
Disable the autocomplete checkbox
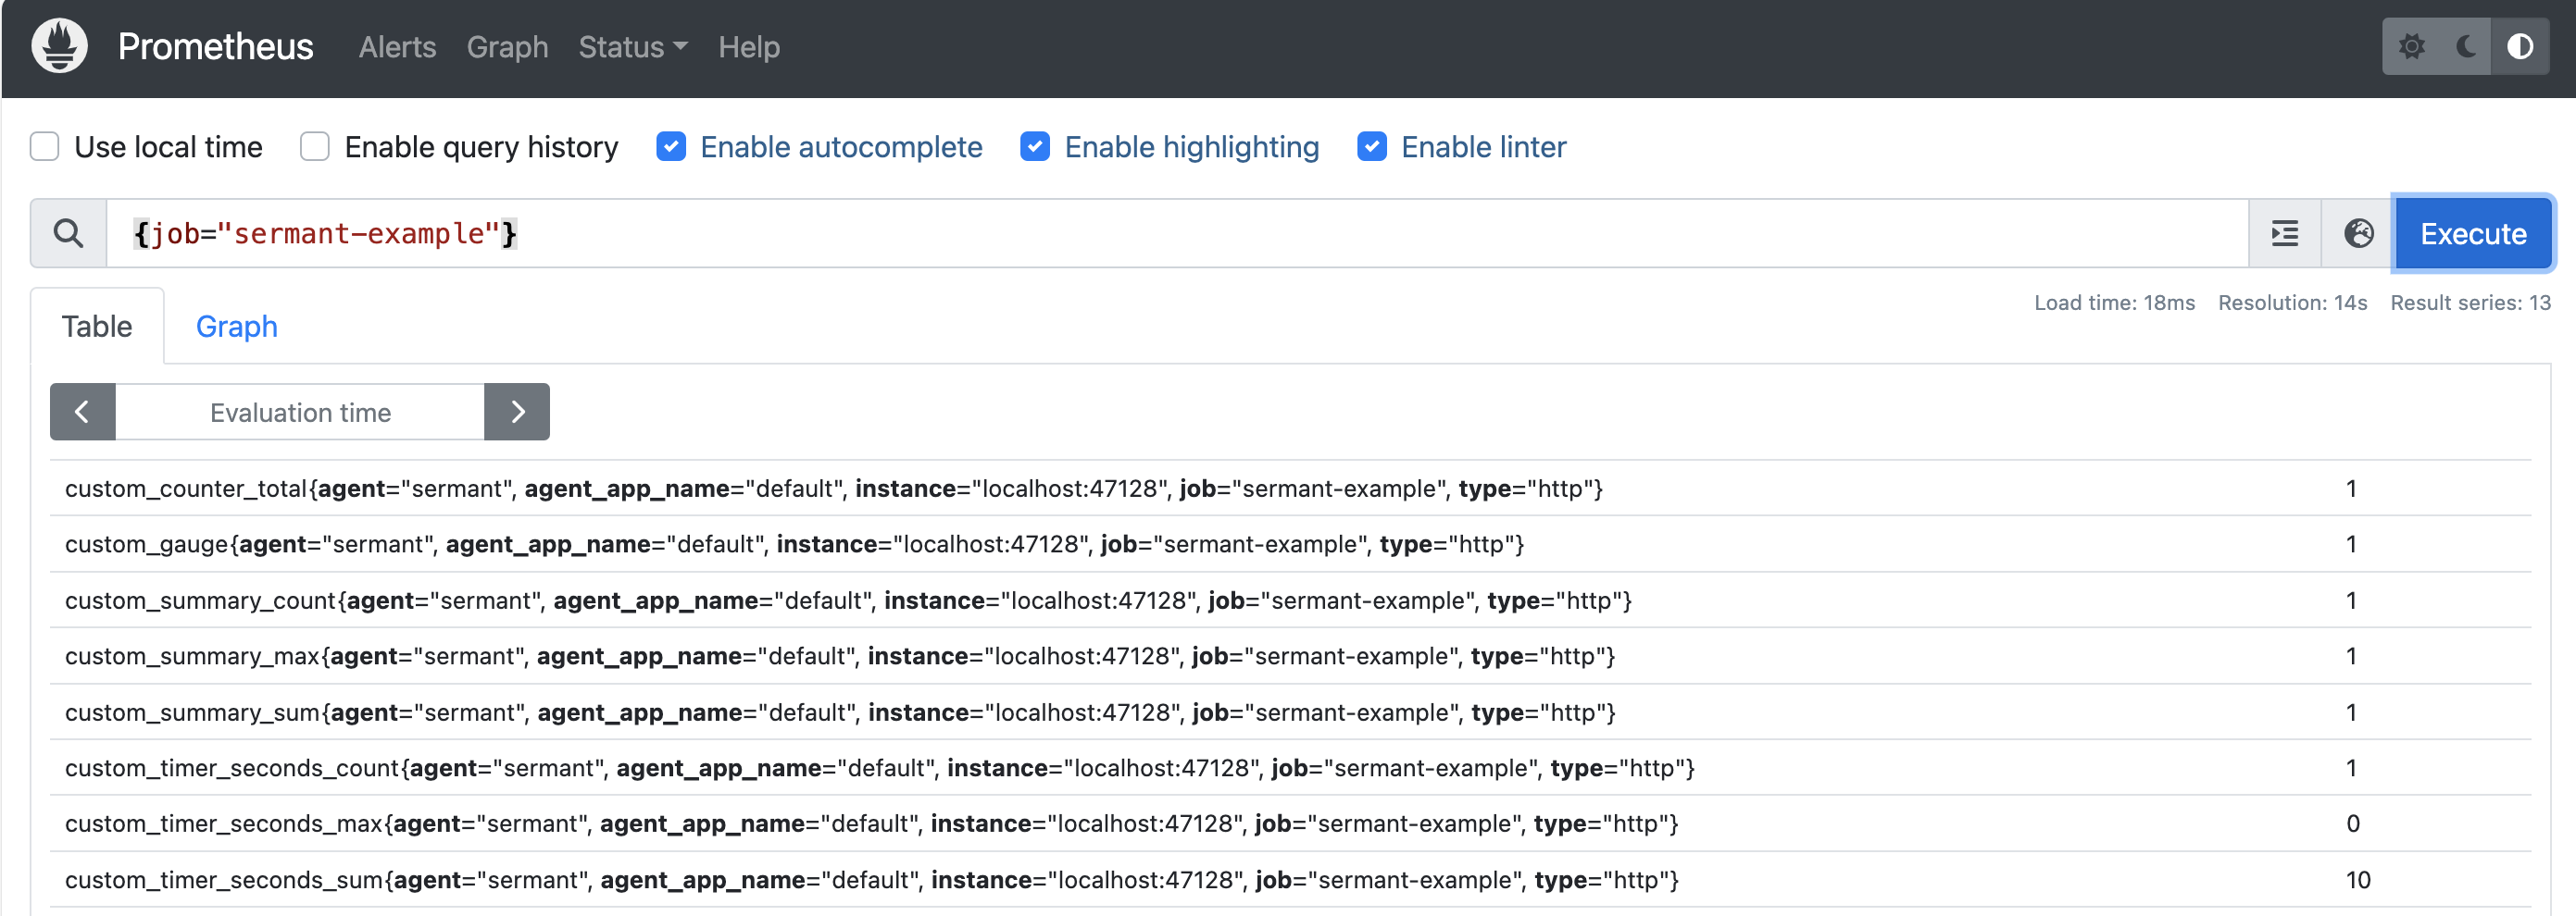[x=671, y=147]
